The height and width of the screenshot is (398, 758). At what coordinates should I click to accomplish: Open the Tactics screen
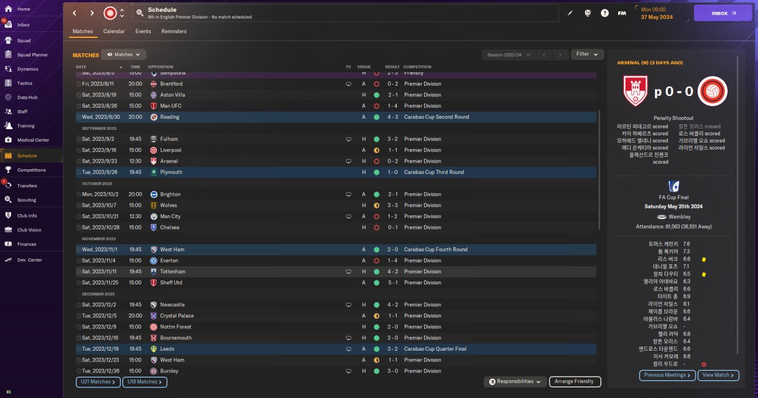(x=25, y=83)
